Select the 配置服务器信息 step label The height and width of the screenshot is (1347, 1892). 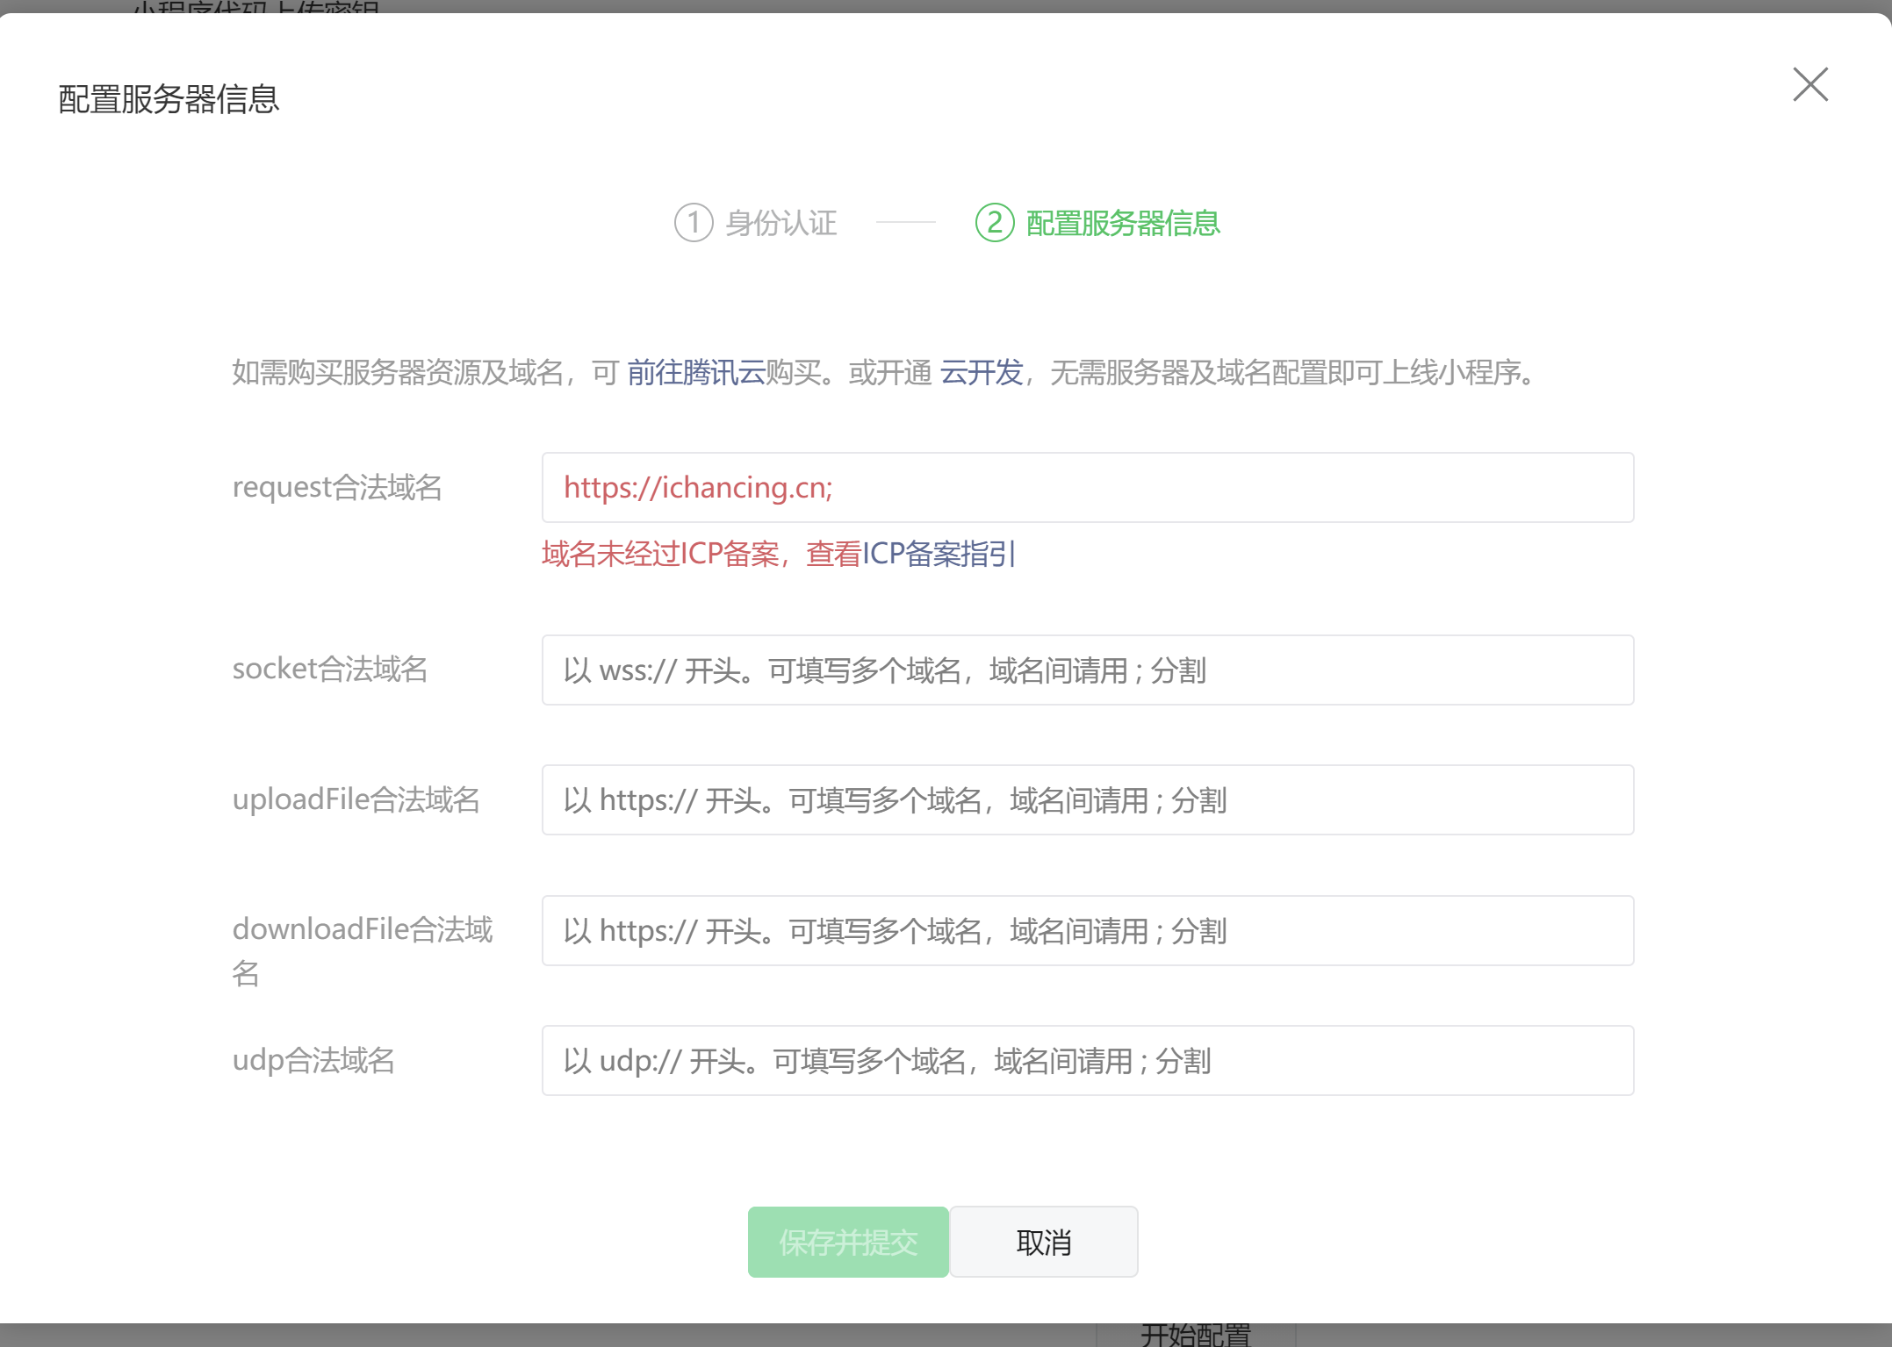click(1123, 223)
